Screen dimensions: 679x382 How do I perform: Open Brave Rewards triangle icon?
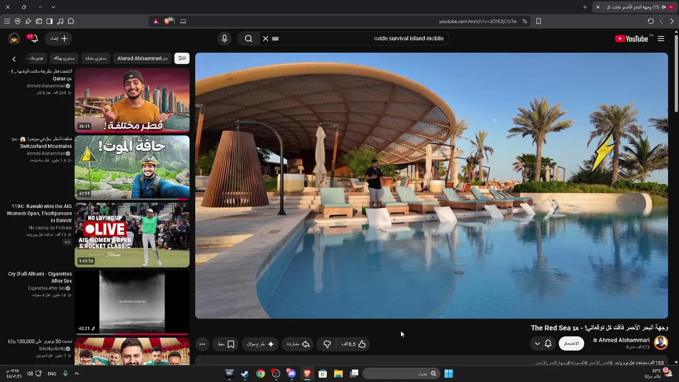156,21
